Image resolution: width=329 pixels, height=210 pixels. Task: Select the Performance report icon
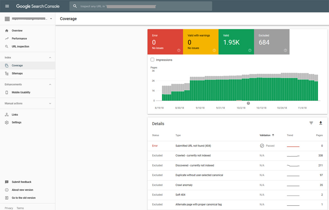[7, 38]
